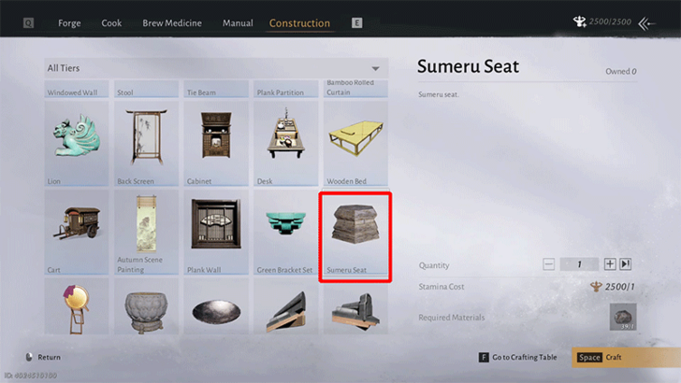The image size is (681, 383).
Task: Choose the Cabinet item tile
Action: point(216,144)
